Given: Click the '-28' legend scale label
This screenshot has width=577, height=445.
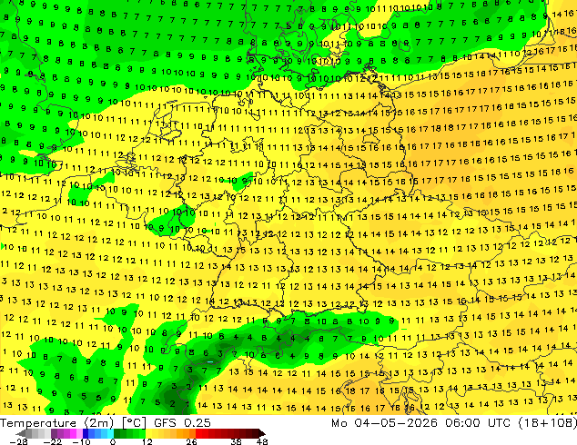Looking at the screenshot, I should tap(19, 441).
